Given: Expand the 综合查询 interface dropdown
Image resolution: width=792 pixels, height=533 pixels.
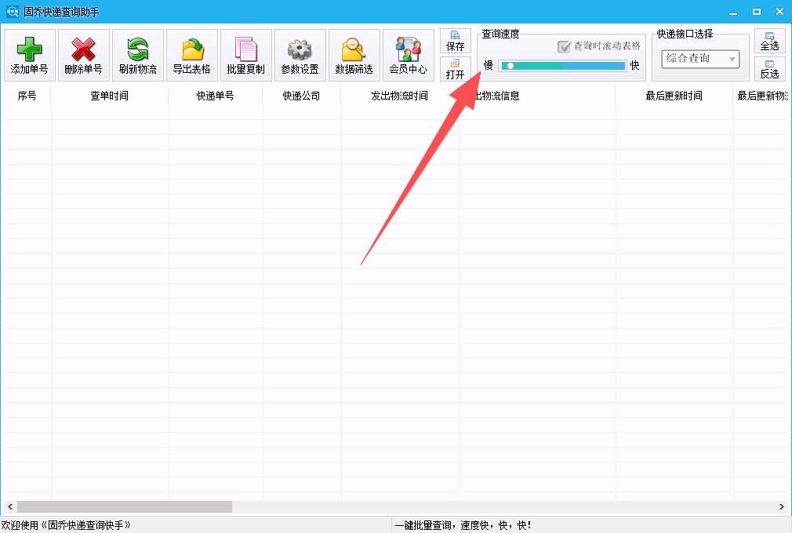Looking at the screenshot, I should click(x=732, y=59).
